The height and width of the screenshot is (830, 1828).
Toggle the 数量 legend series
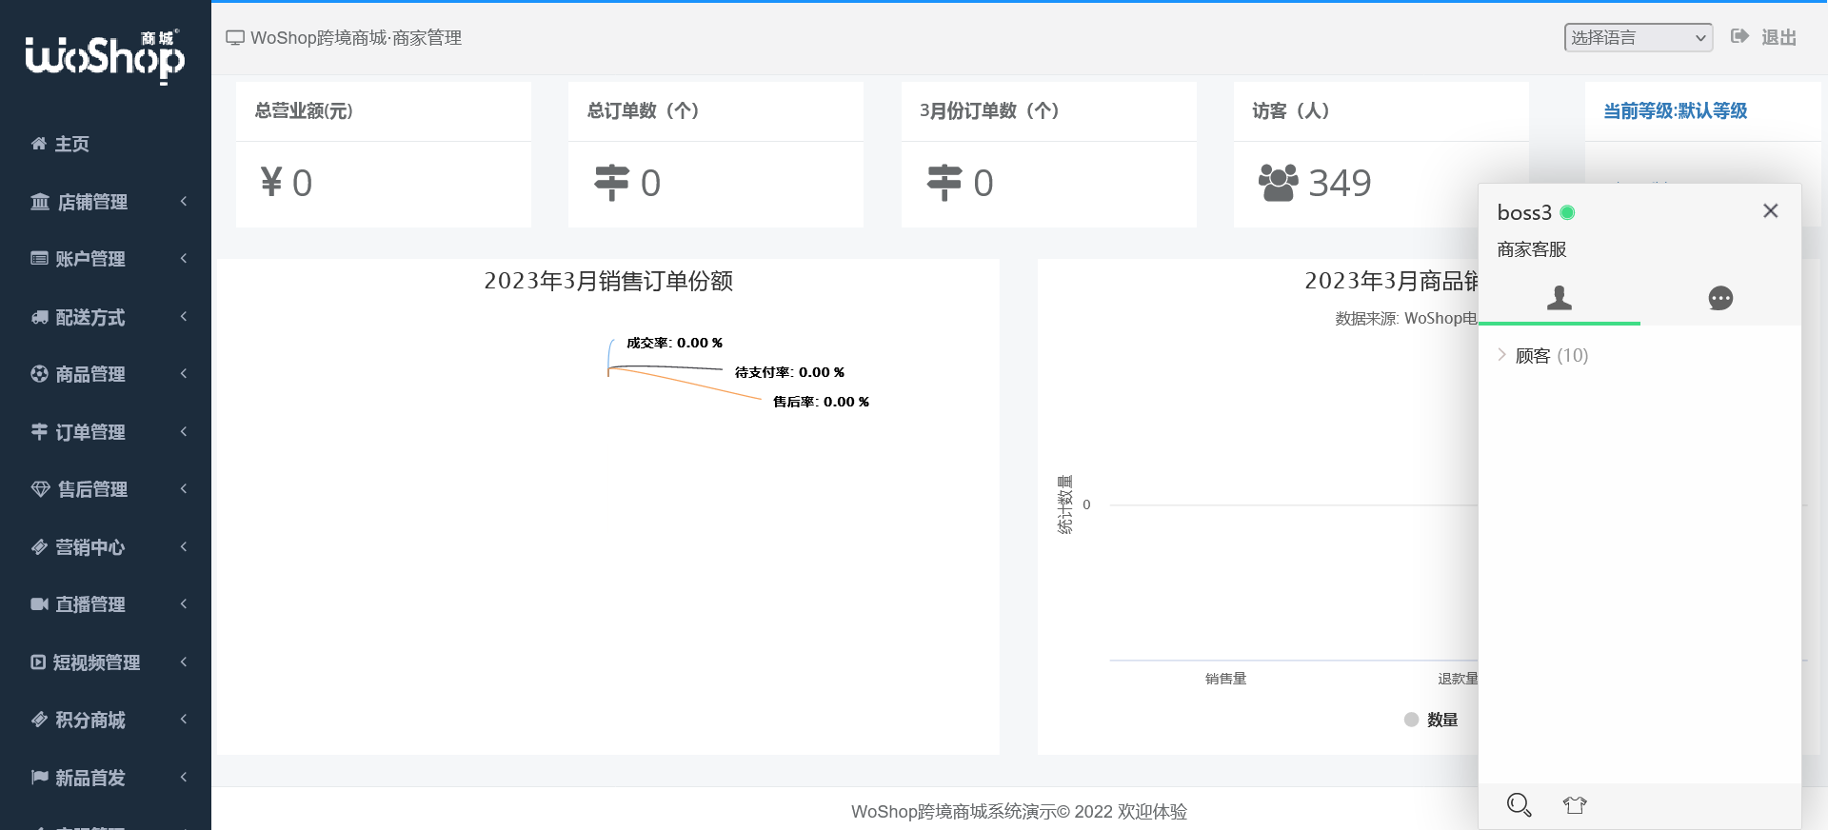tap(1431, 720)
